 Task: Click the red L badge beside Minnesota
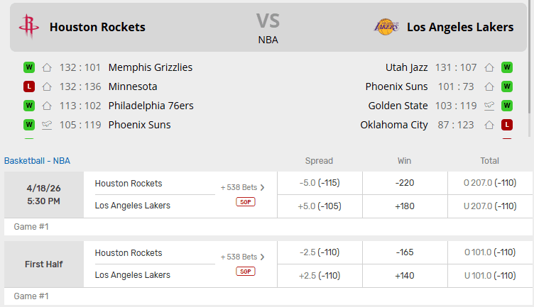pos(29,87)
